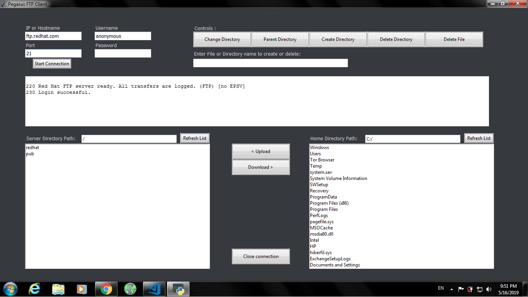
Task: Click Close connection
Action: pyautogui.click(x=261, y=256)
